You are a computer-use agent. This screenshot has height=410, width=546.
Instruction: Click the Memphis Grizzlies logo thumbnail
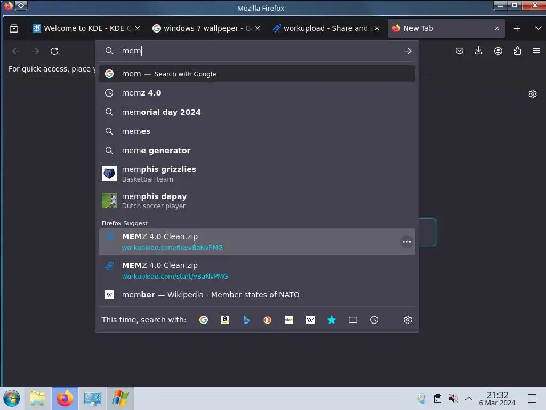(109, 174)
